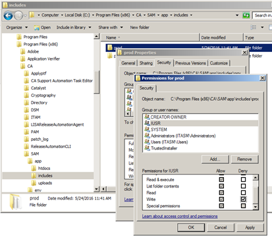Click the Cryptography folder icon
Screen dimensions: 272x237
point(26,95)
